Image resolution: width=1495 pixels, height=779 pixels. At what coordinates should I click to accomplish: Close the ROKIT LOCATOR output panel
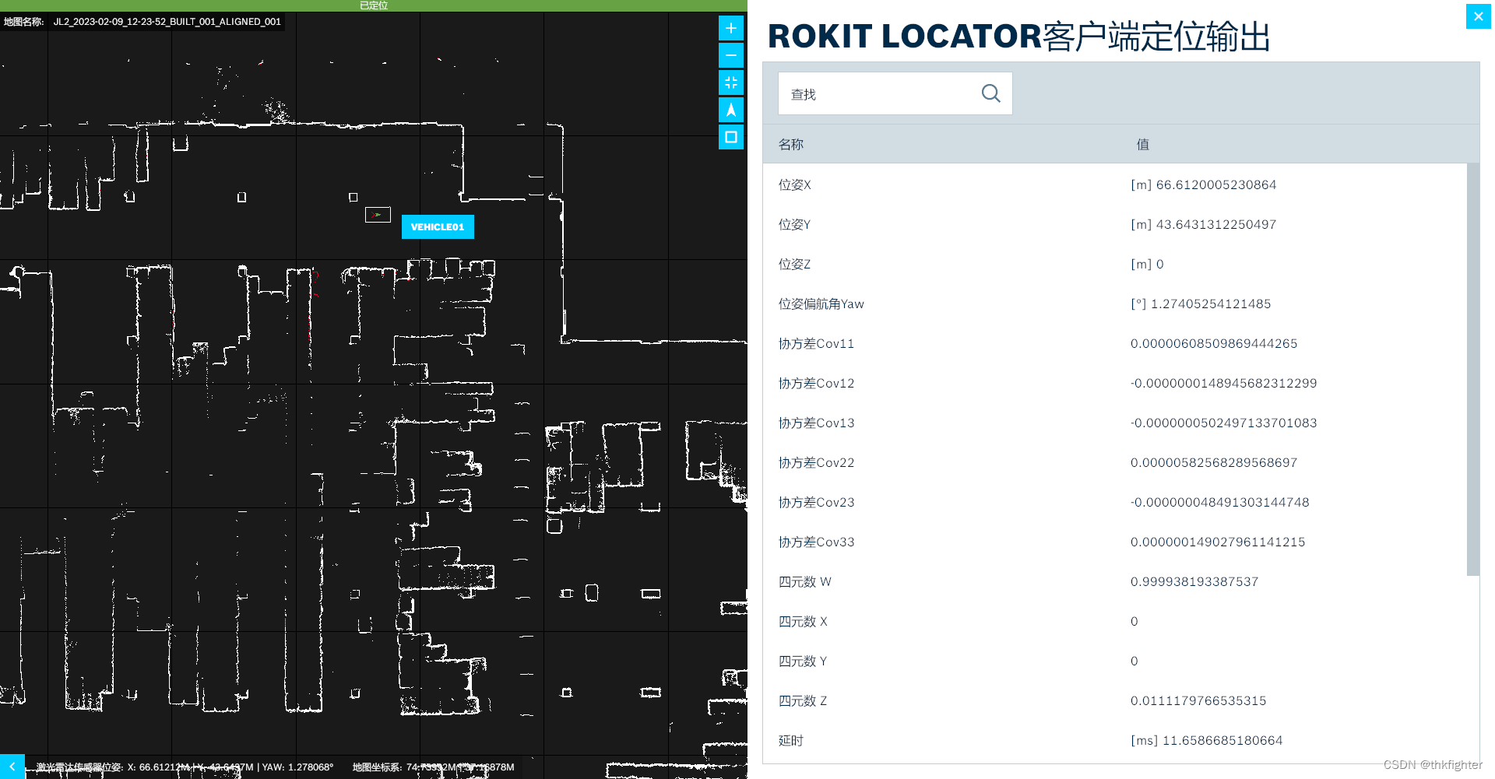coord(1477,16)
